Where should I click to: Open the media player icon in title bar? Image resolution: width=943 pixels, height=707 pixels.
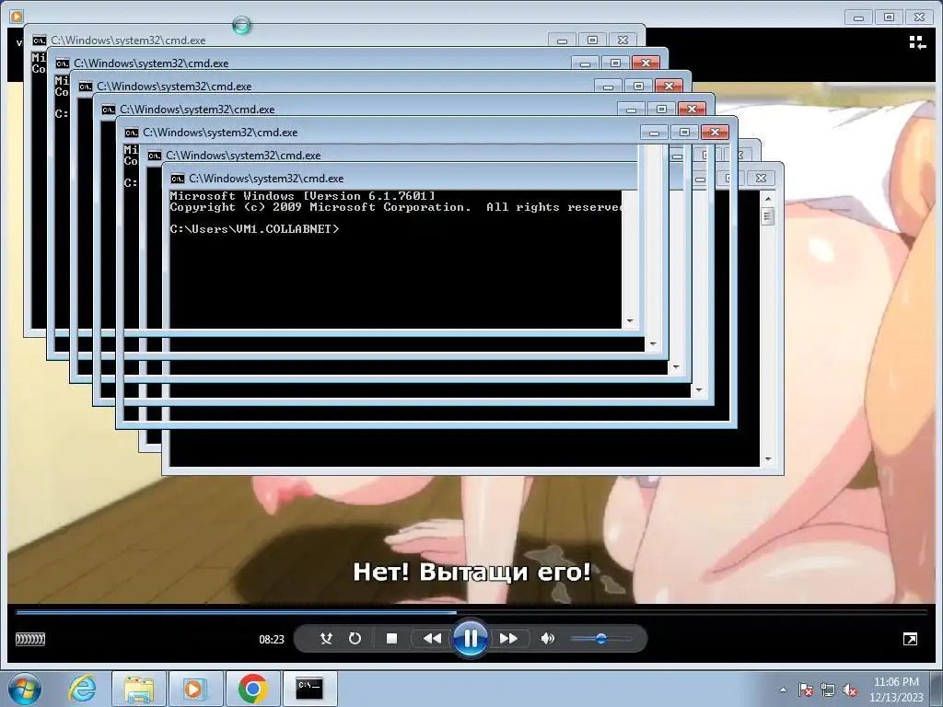coord(17,17)
